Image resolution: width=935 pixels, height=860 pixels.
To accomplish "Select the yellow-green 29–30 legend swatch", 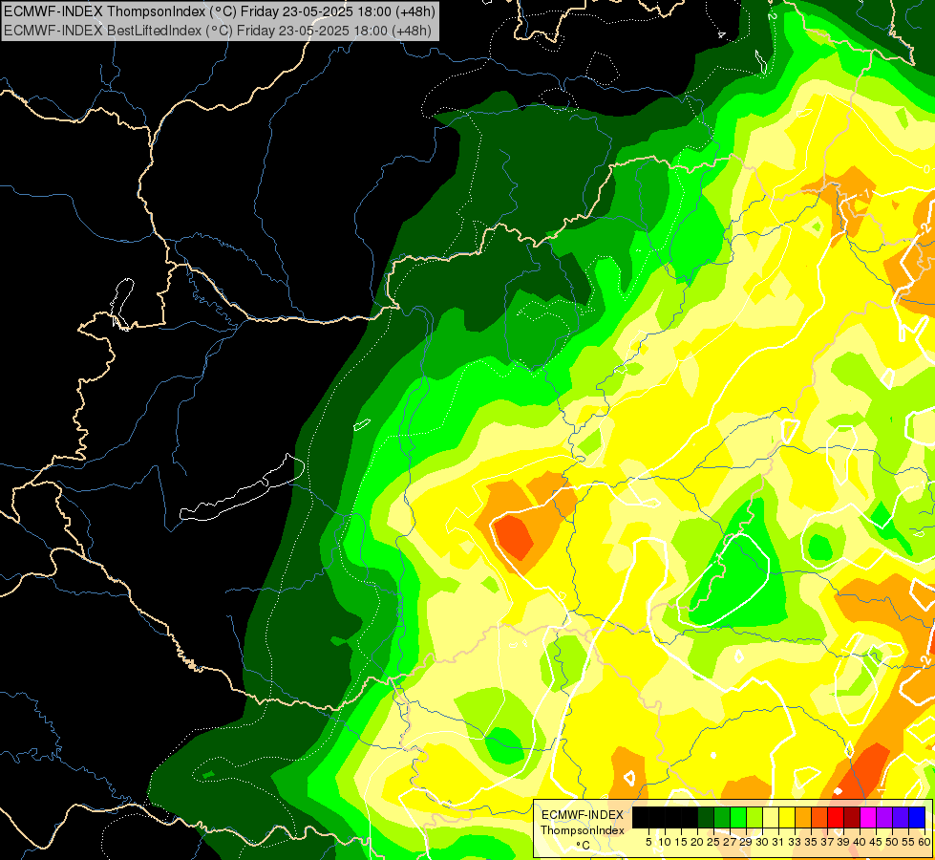I will (x=754, y=817).
